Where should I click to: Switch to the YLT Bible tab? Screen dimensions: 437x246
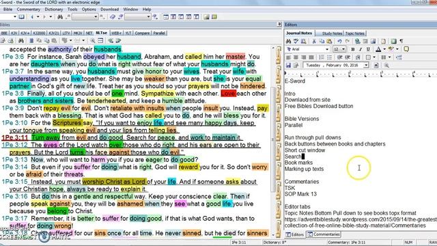point(128,33)
